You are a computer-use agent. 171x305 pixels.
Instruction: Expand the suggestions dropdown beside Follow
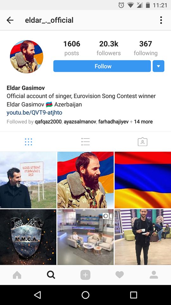click(x=158, y=66)
